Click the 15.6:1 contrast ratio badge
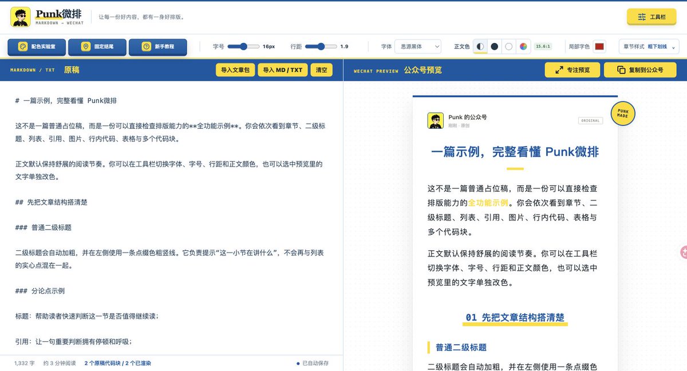Image resolution: width=687 pixels, height=371 pixels. pos(542,46)
